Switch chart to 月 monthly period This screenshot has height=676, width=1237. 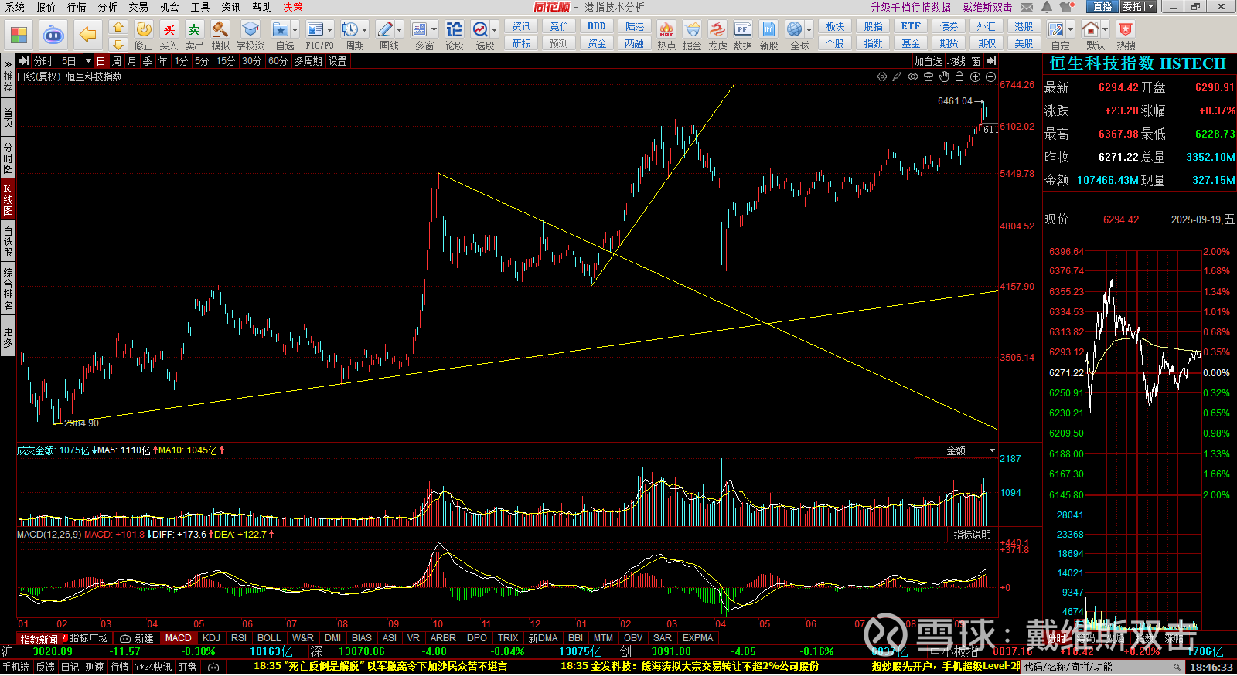(x=131, y=61)
